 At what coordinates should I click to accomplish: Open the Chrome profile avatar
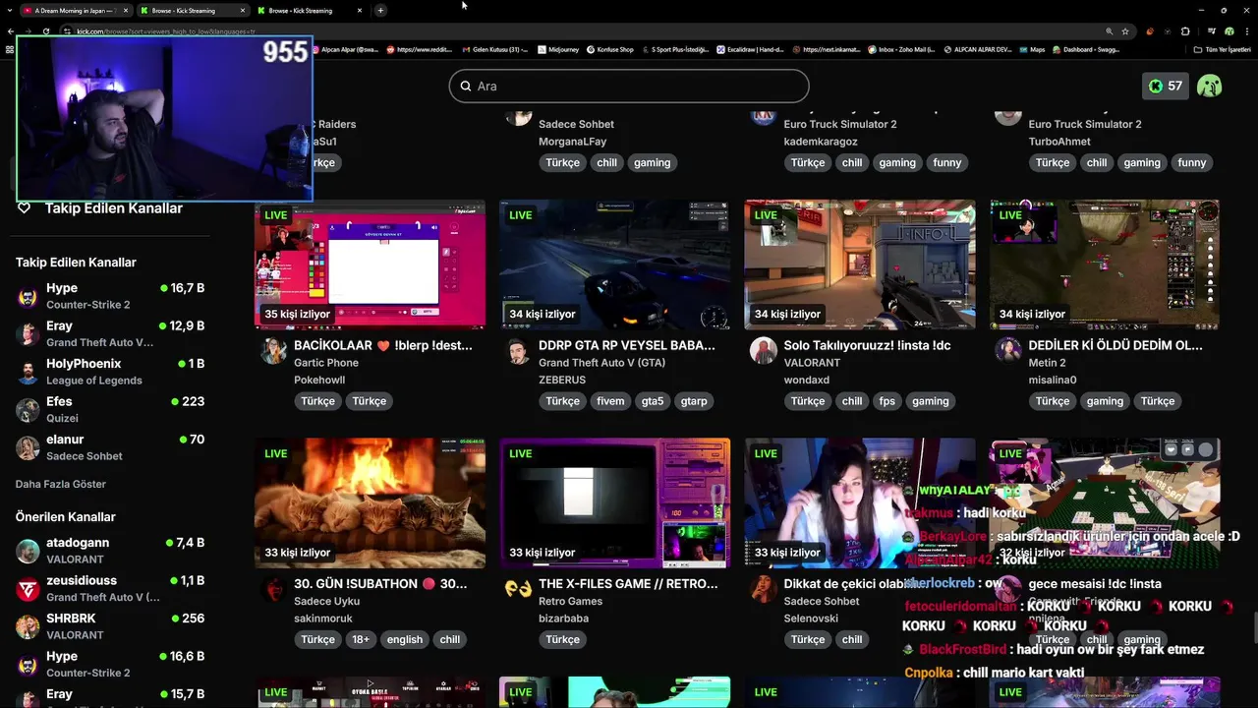click(x=1229, y=31)
